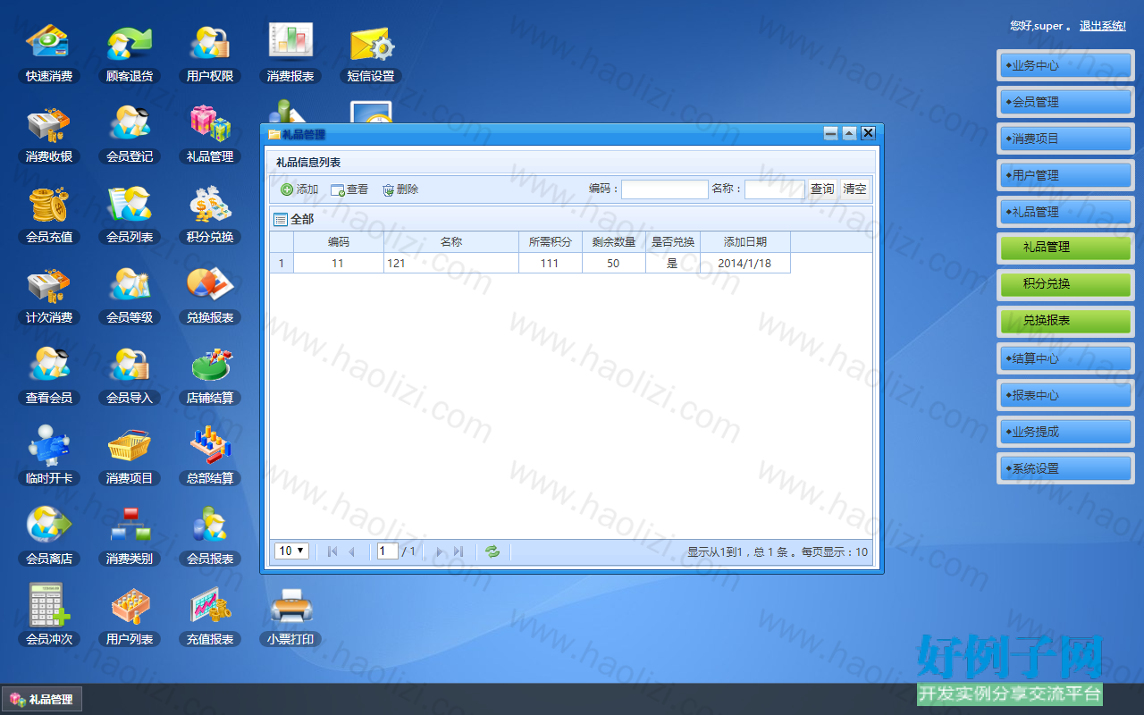Collapse the 礼品管理 sidebar section header
Viewport: 1144px width, 715px height.
[x=1065, y=212]
